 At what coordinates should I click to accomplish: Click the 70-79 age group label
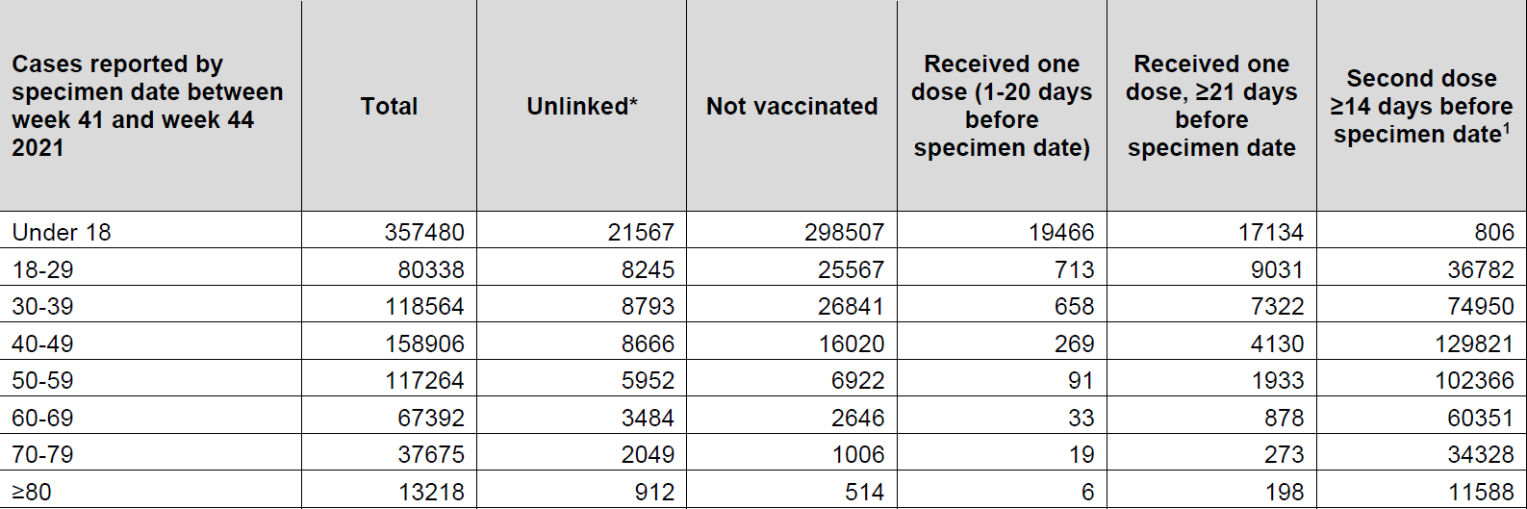click(x=42, y=454)
